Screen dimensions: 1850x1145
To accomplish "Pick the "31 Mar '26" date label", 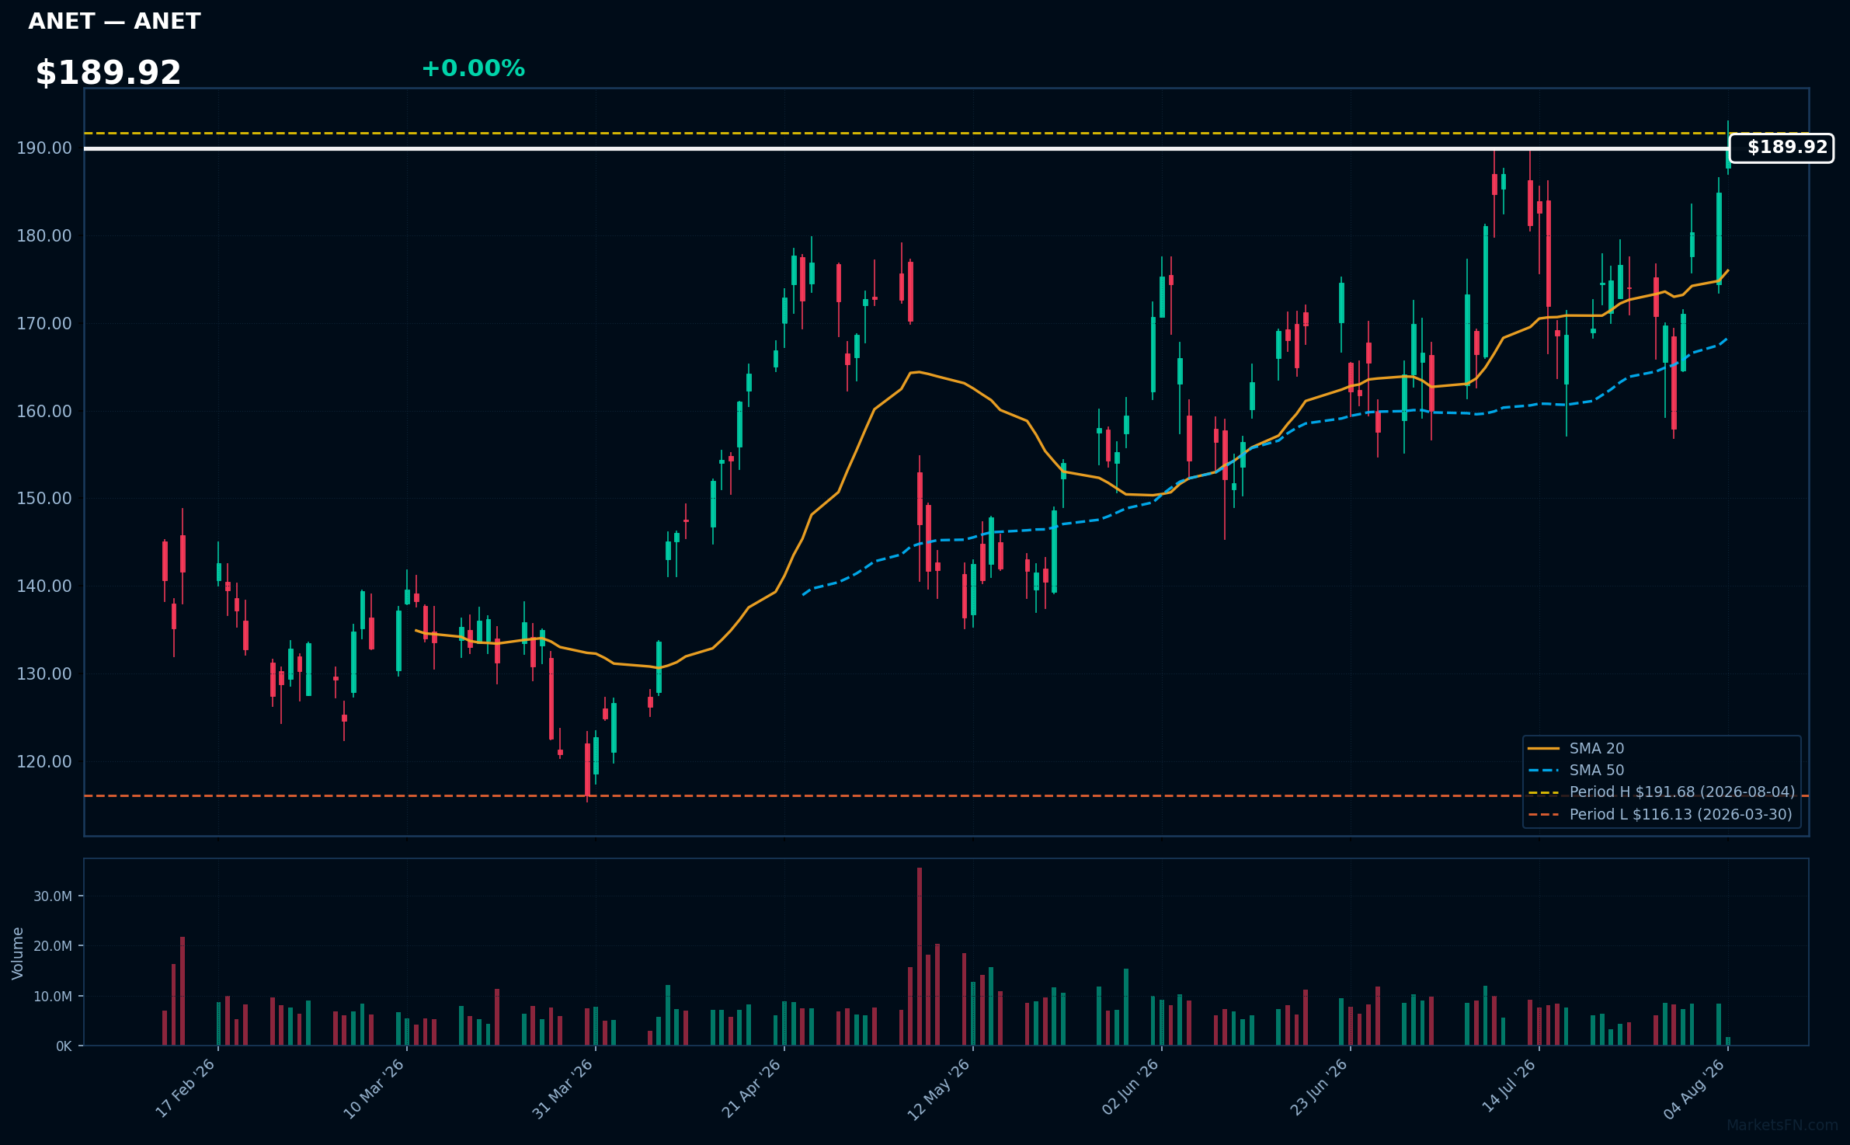I will click(x=563, y=1088).
